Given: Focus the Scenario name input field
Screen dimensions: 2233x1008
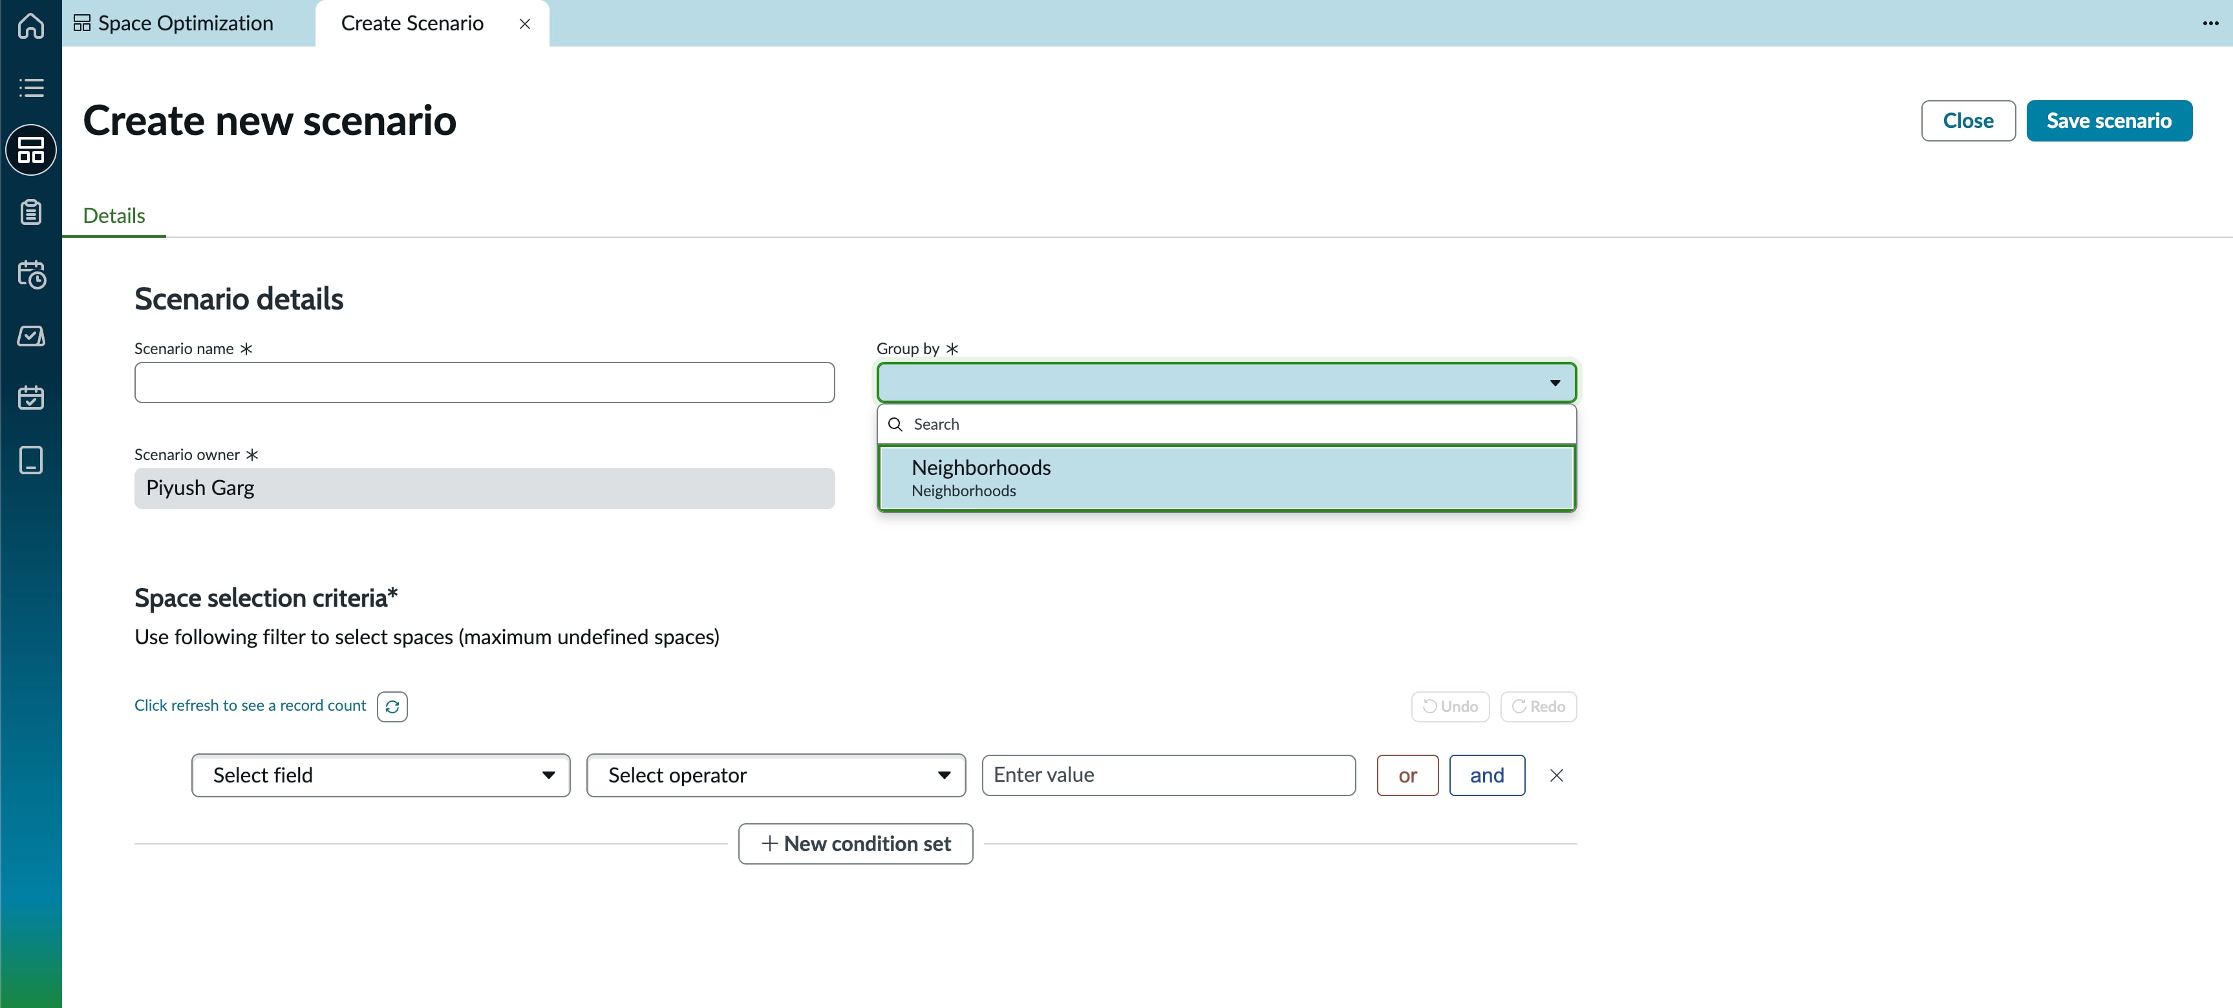Looking at the screenshot, I should pyautogui.click(x=485, y=383).
